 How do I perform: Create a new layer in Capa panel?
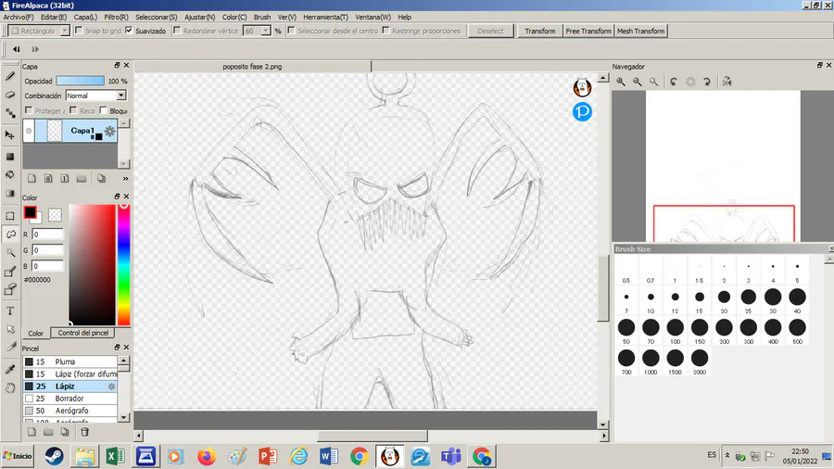(32, 179)
